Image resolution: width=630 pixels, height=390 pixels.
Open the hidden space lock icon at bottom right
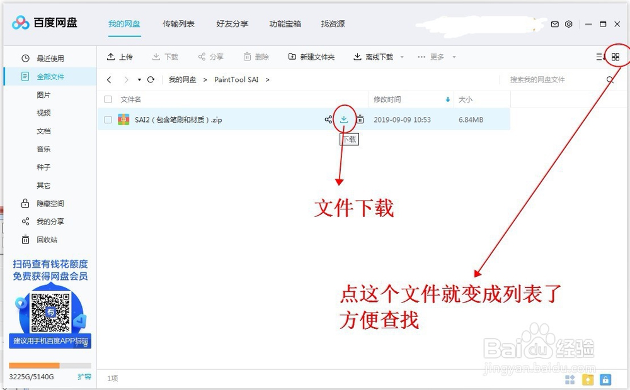(x=605, y=379)
